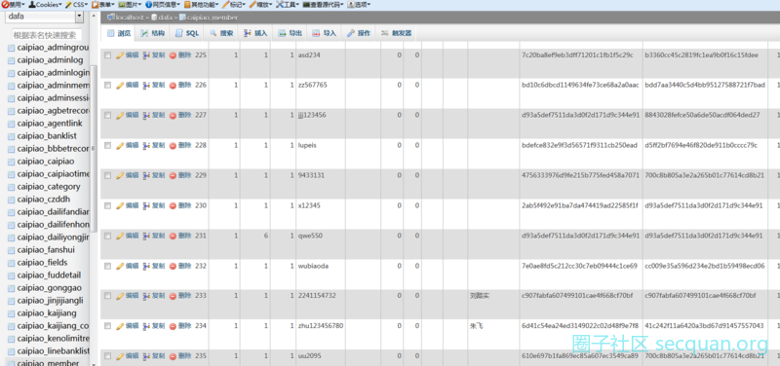This screenshot has height=366, width=780.
Task: Open the 工具 (Tools) toolbar menu
Action: (288, 5)
